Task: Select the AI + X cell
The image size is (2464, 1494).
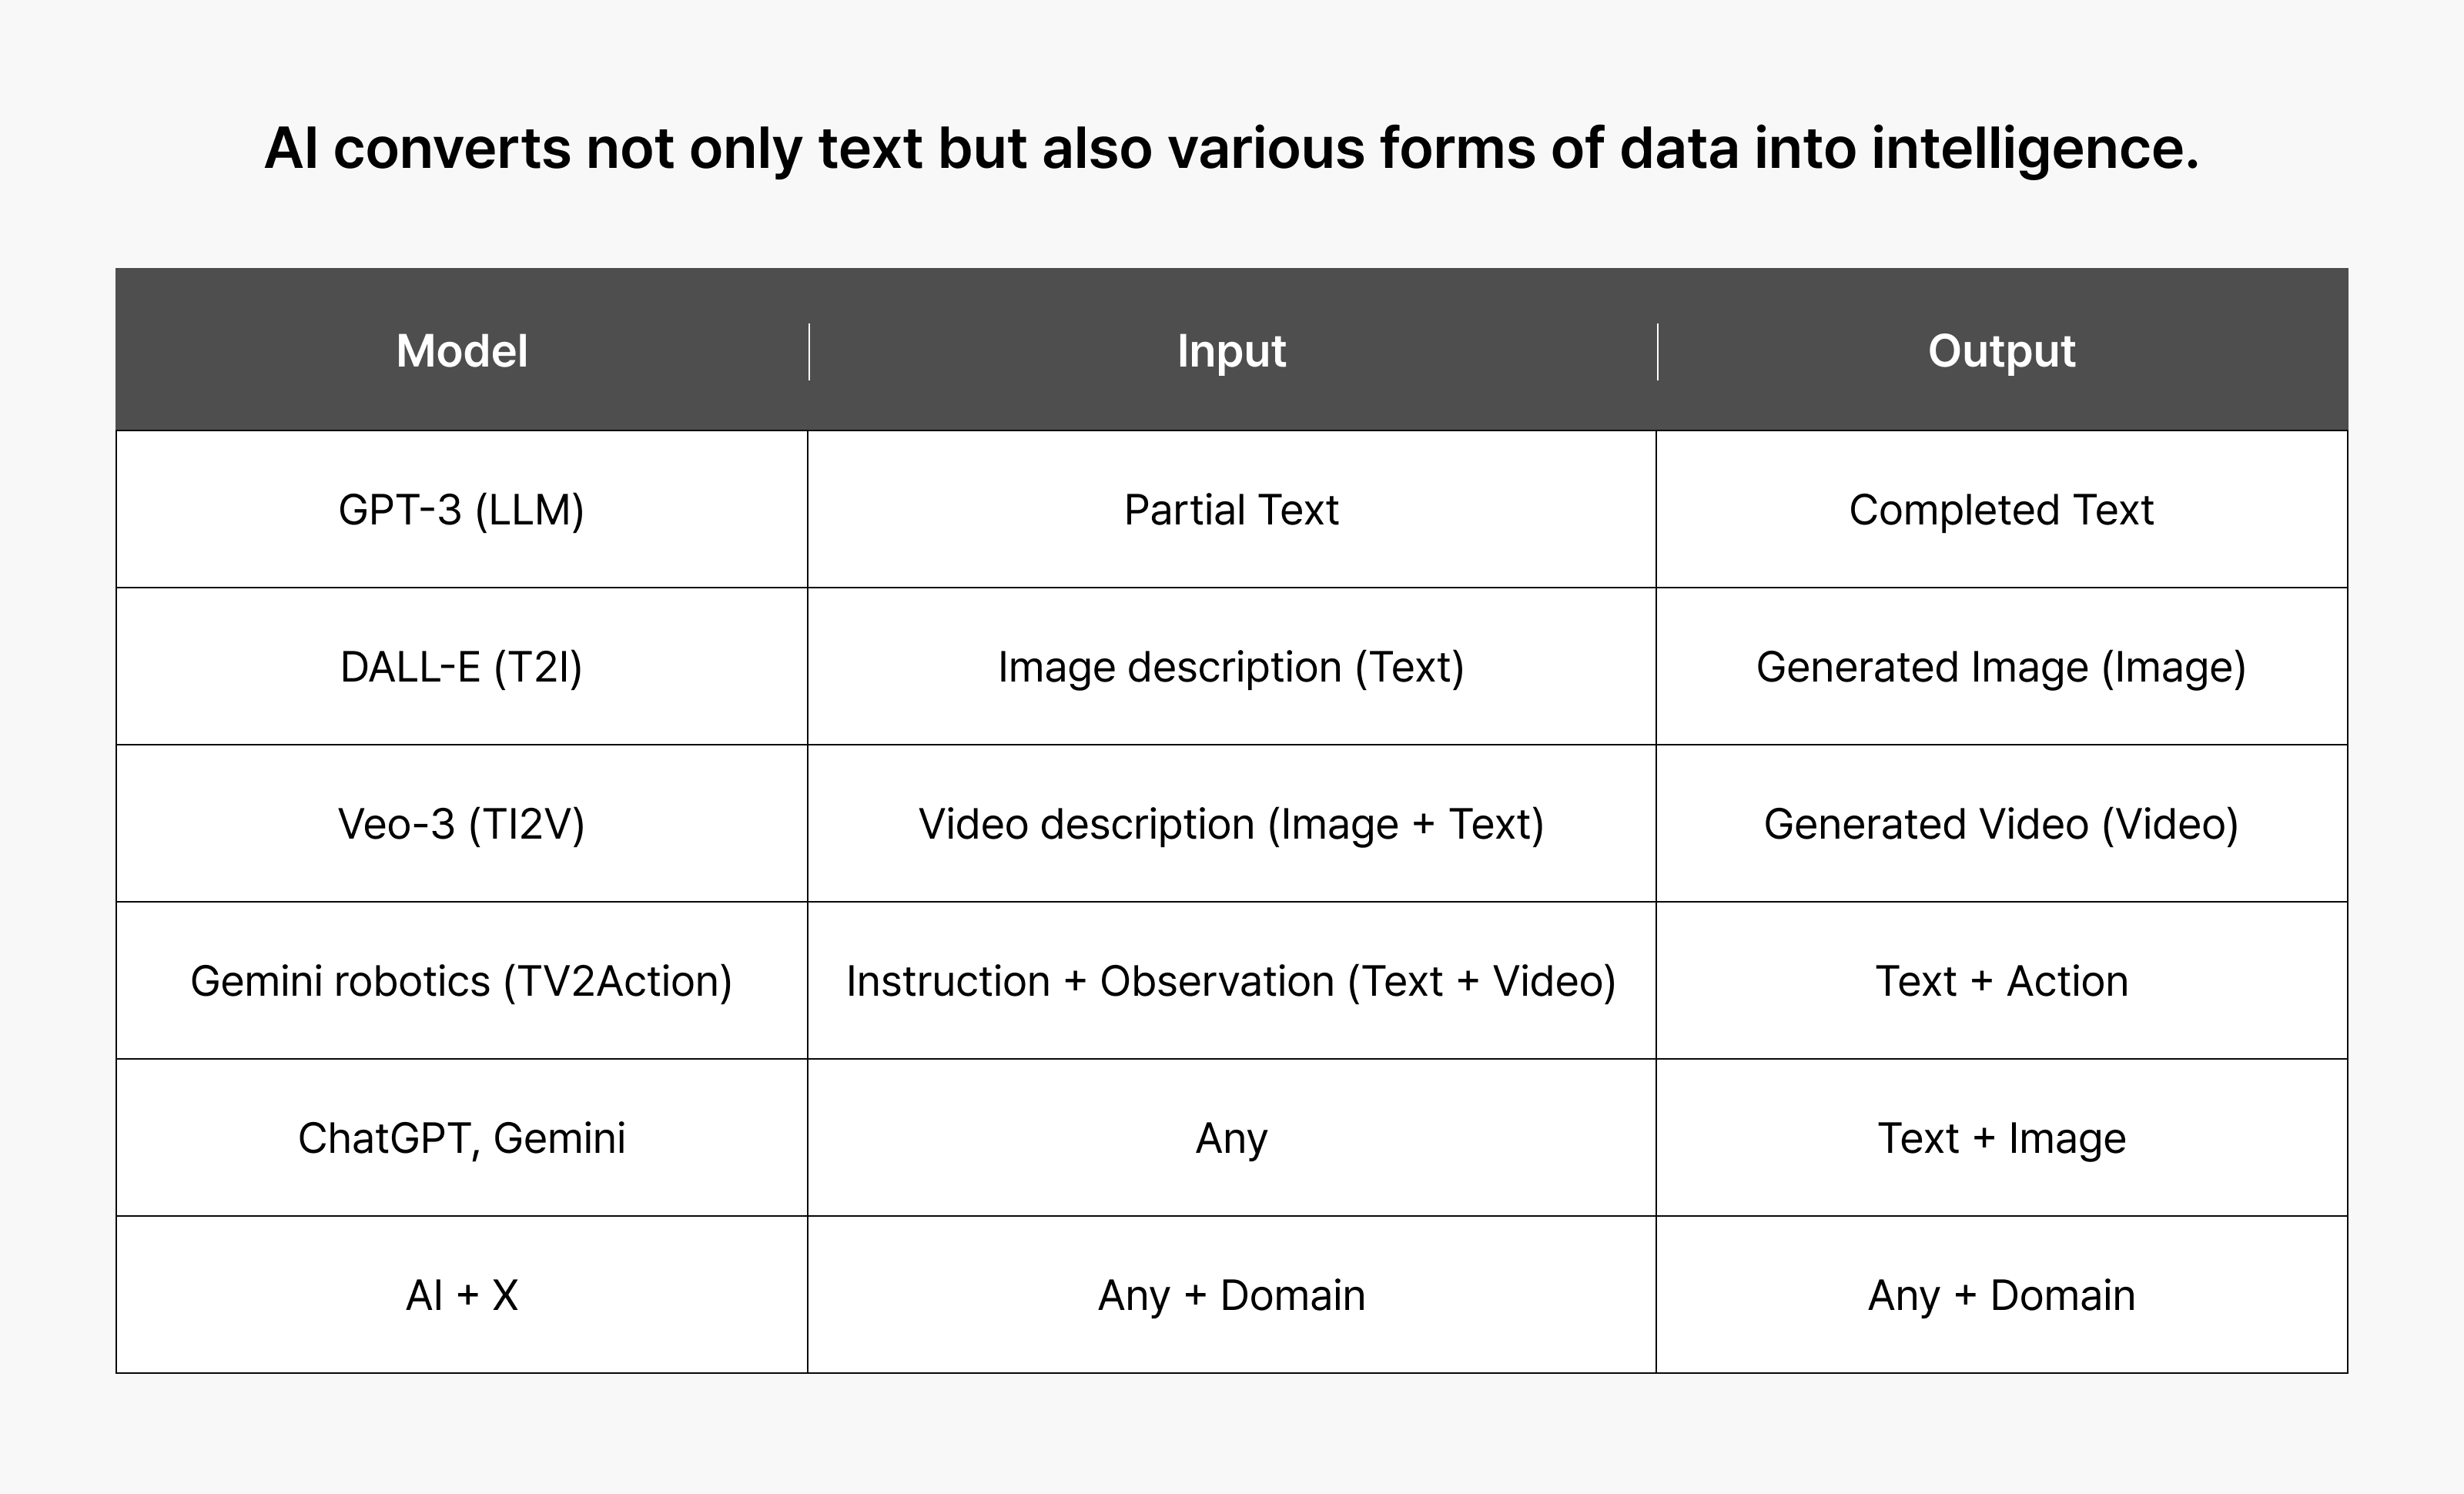Action: pos(461,1295)
